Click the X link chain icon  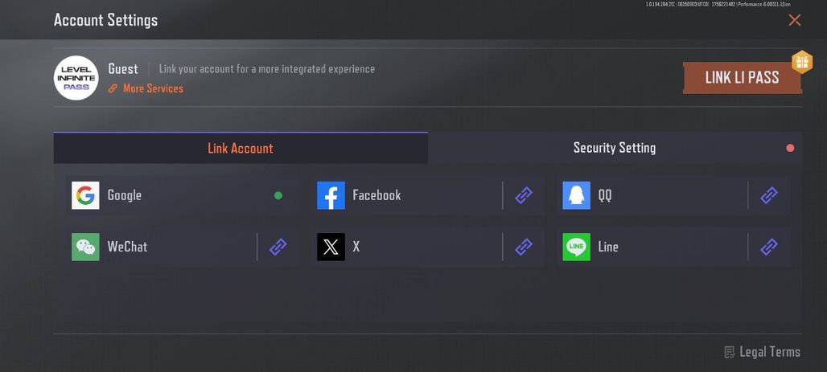(523, 247)
